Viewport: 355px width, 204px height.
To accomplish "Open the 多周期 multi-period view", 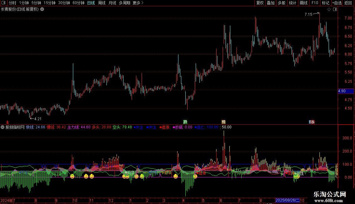I will click(x=124, y=3).
